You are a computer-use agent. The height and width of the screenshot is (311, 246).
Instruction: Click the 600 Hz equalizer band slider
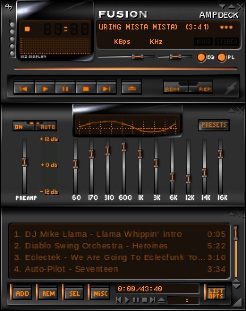point(124,147)
